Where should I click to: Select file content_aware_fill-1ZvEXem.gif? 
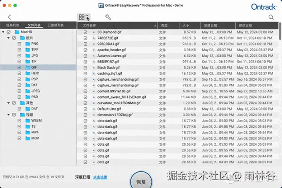pyautogui.click(x=122, y=97)
